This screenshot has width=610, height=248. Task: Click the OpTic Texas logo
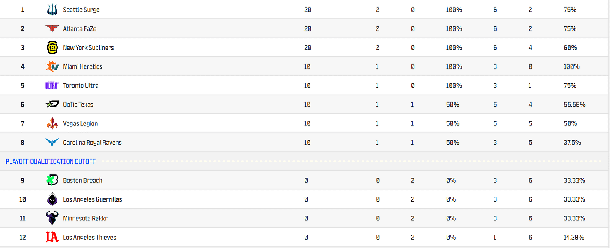(x=52, y=105)
